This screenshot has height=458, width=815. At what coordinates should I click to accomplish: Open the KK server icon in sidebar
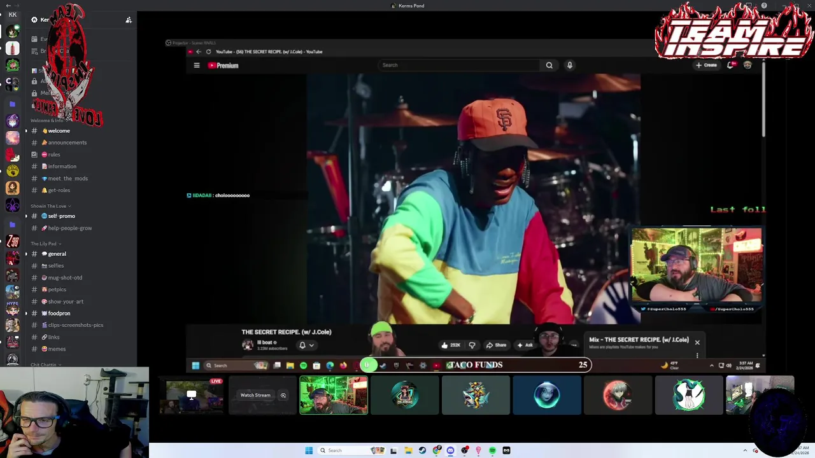coord(12,14)
